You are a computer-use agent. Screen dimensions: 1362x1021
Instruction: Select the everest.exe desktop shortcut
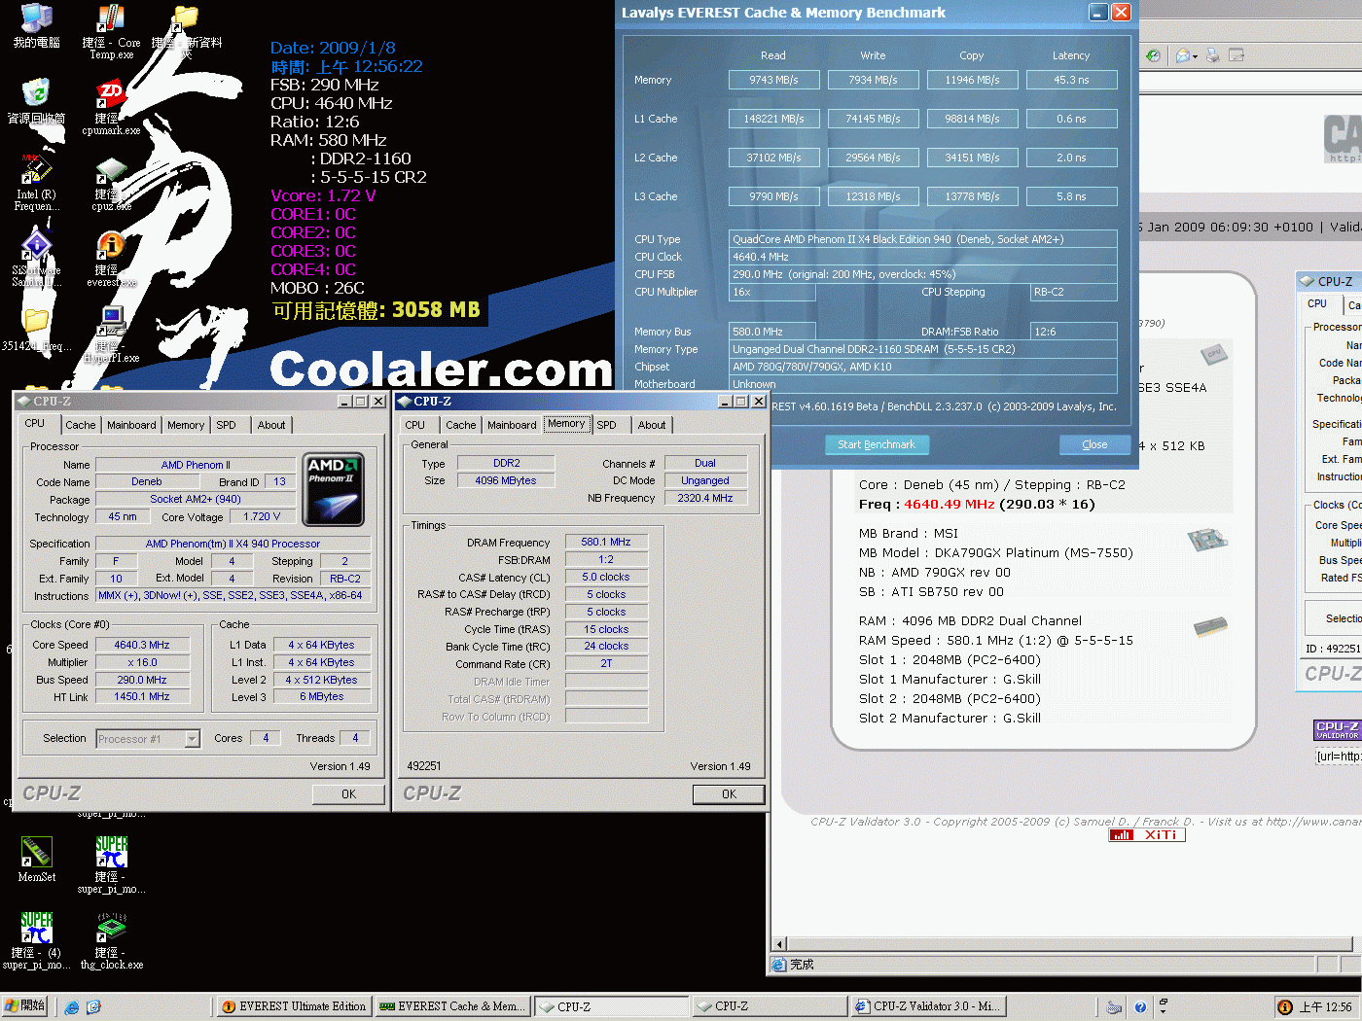pyautogui.click(x=111, y=260)
